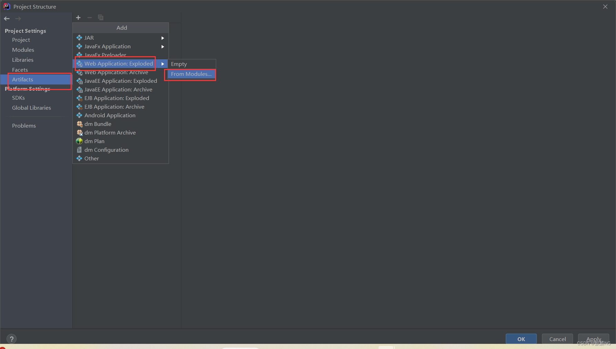Click the dm Configuration document icon

tap(79, 150)
